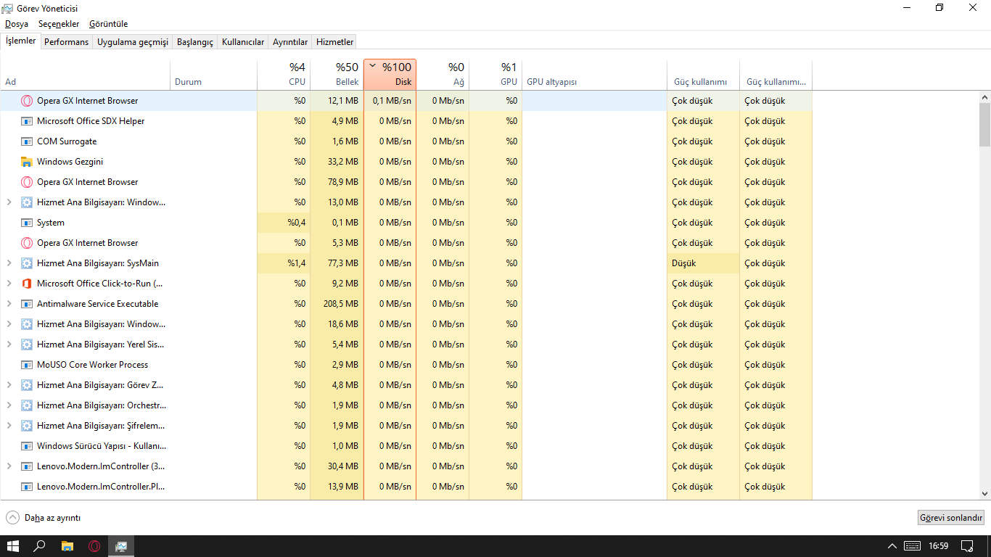Click gear icon of the Orchestr... service host
The height and width of the screenshot is (557, 991).
[x=27, y=405]
